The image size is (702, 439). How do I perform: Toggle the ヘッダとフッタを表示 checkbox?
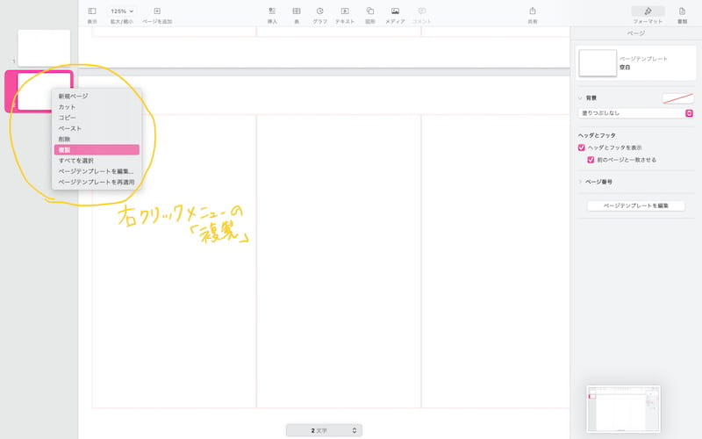582,148
